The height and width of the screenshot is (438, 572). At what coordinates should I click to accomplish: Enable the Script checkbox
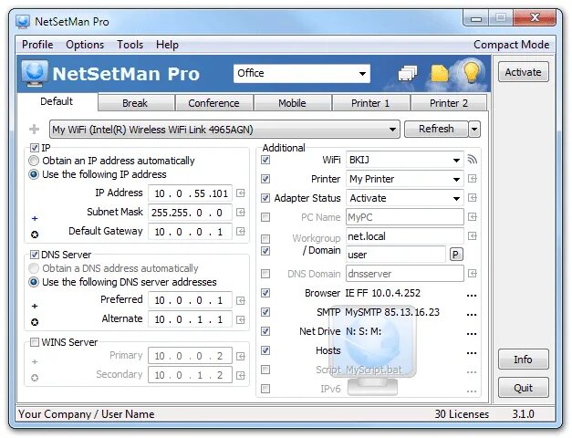point(266,370)
